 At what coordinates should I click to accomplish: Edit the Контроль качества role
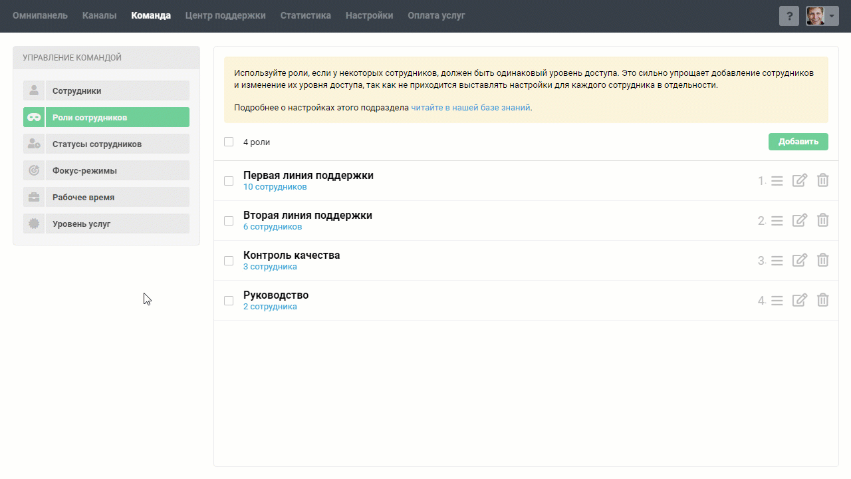tap(800, 260)
